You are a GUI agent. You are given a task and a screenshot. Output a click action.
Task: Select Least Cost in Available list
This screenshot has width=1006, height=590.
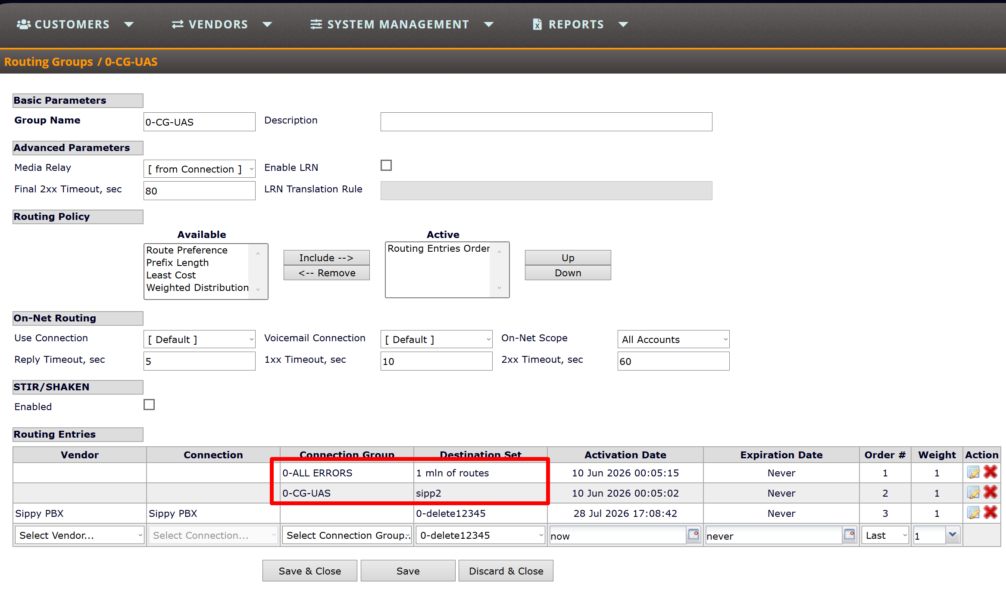tap(171, 275)
